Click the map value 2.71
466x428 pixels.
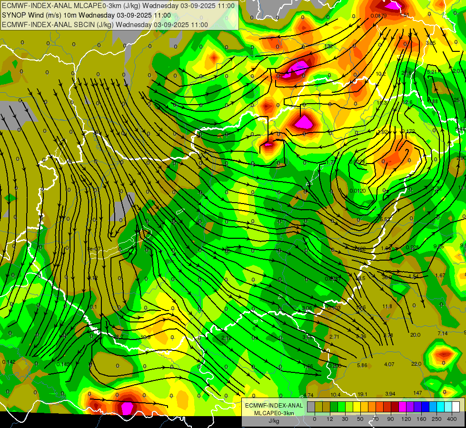(334, 337)
